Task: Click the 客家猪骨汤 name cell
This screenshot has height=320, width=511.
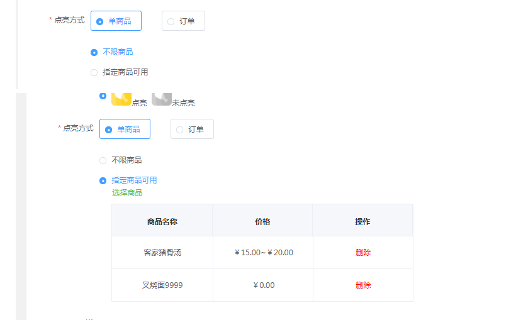Action: point(162,253)
